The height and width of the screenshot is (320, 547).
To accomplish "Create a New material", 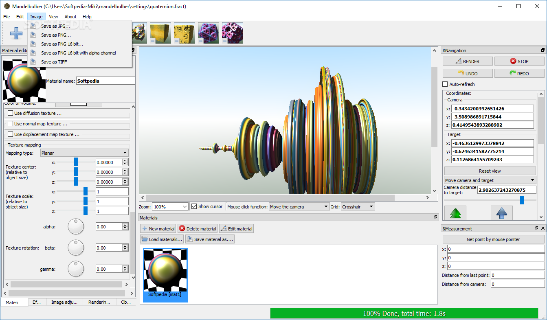I will pos(158,228).
